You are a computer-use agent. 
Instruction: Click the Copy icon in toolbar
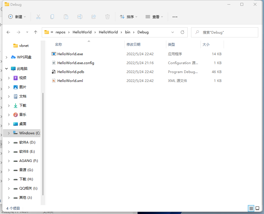point(52,17)
